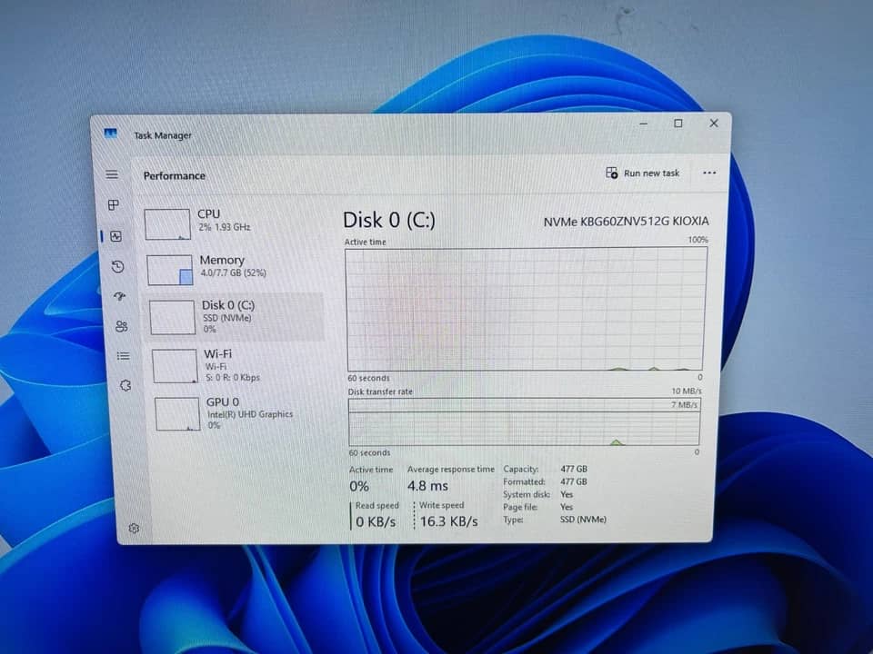873x654 pixels.
Task: Open Startup apps page icon
Action: coord(120,296)
